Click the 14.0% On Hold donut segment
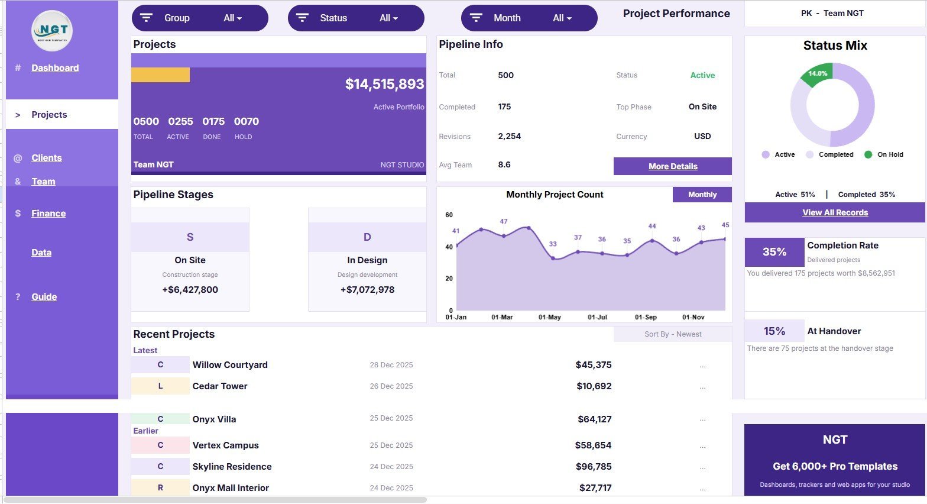 (817, 75)
